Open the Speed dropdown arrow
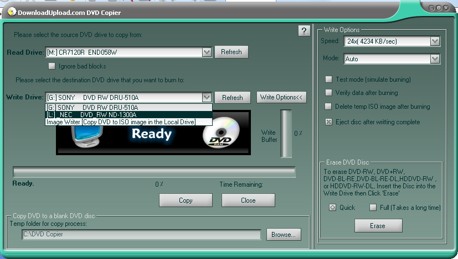This screenshot has width=458, height=259. coord(435,41)
